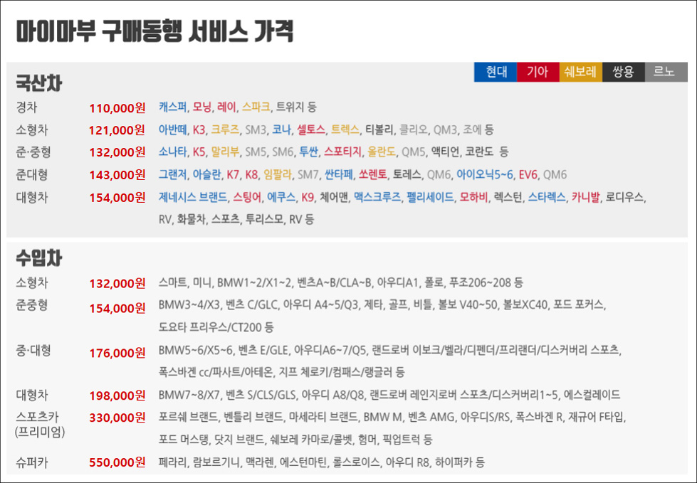
Task: Click the 준대형 row label
Action: (x=32, y=174)
